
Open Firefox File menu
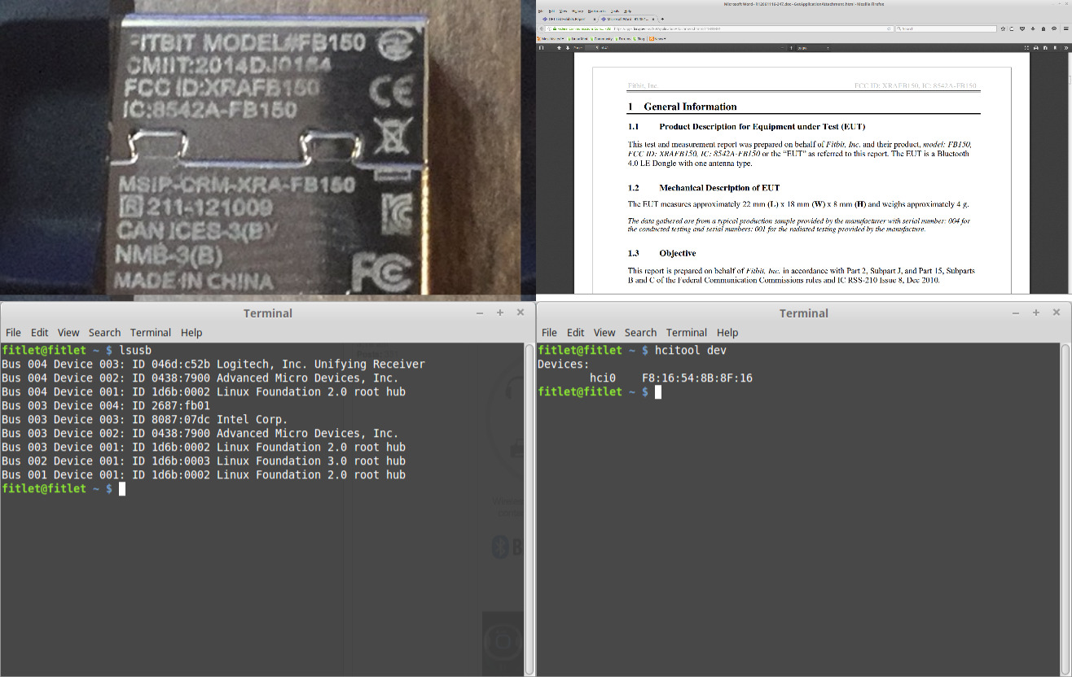(541, 11)
